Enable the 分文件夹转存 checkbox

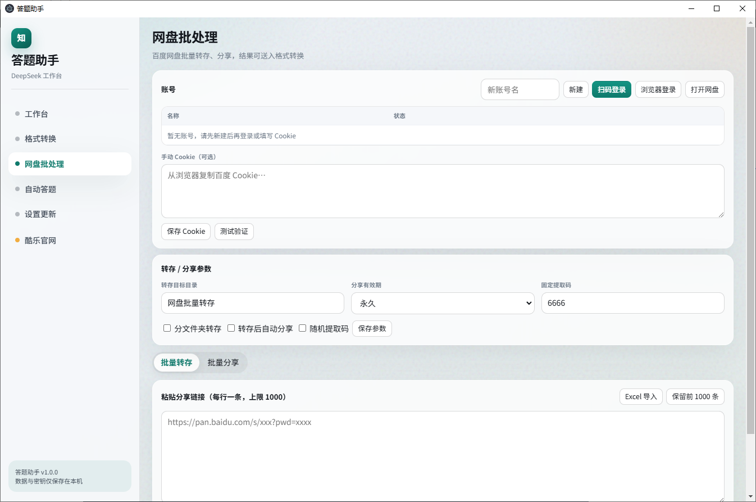coord(167,328)
